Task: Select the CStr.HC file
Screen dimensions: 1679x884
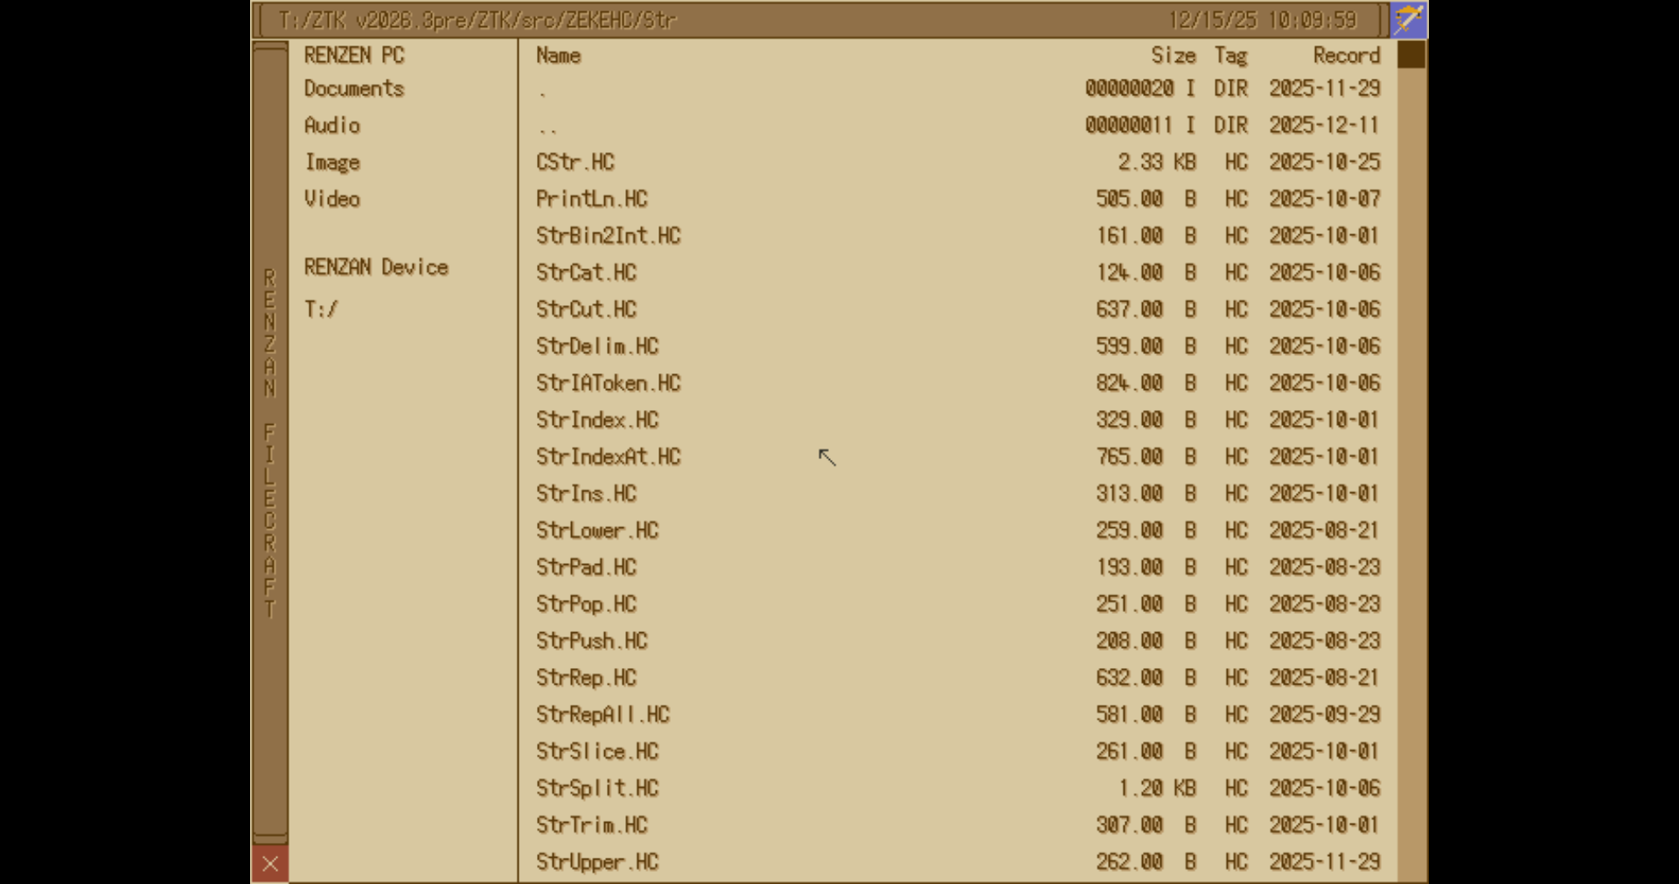Action: point(958,162)
